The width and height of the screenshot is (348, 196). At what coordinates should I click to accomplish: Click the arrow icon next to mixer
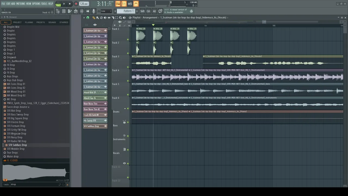pyautogui.click(x=88, y=11)
